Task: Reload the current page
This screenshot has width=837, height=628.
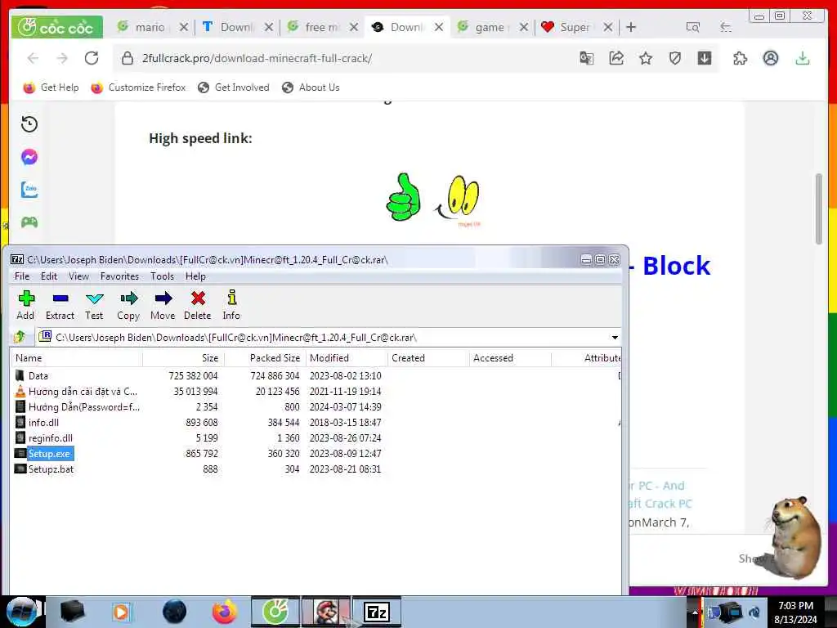Action: (92, 58)
